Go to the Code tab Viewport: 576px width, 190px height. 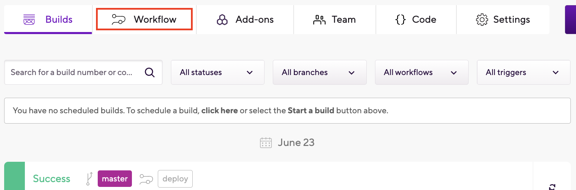[416, 20]
